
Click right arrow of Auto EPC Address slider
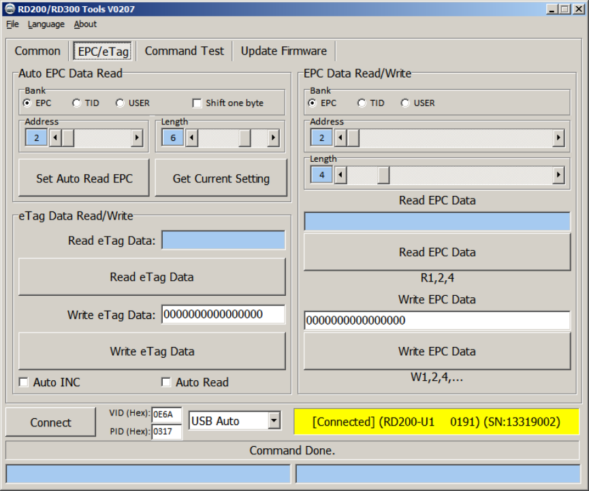137,137
